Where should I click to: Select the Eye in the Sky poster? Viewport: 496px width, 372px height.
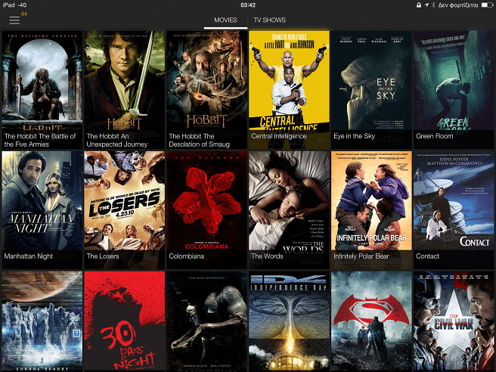371,90
